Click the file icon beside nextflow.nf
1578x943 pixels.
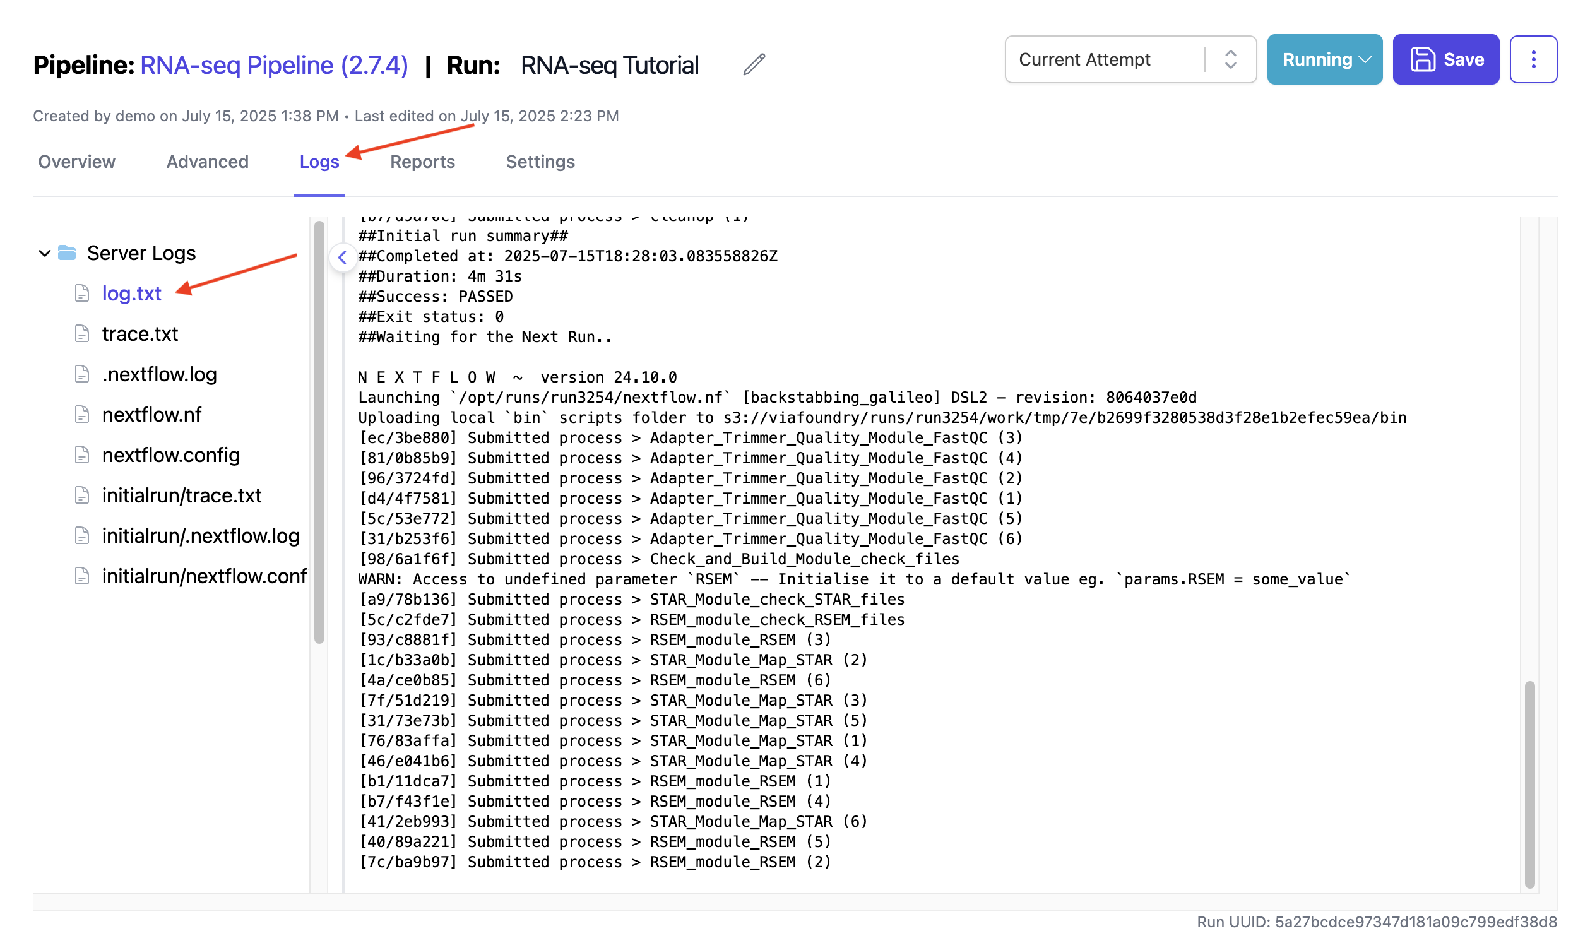point(82,414)
